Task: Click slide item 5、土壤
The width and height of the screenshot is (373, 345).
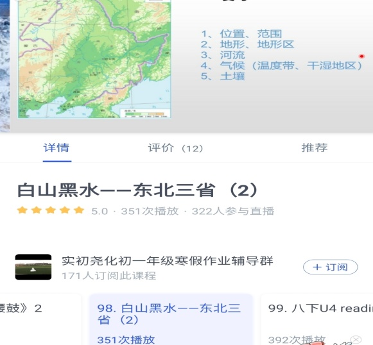Action: coord(223,76)
